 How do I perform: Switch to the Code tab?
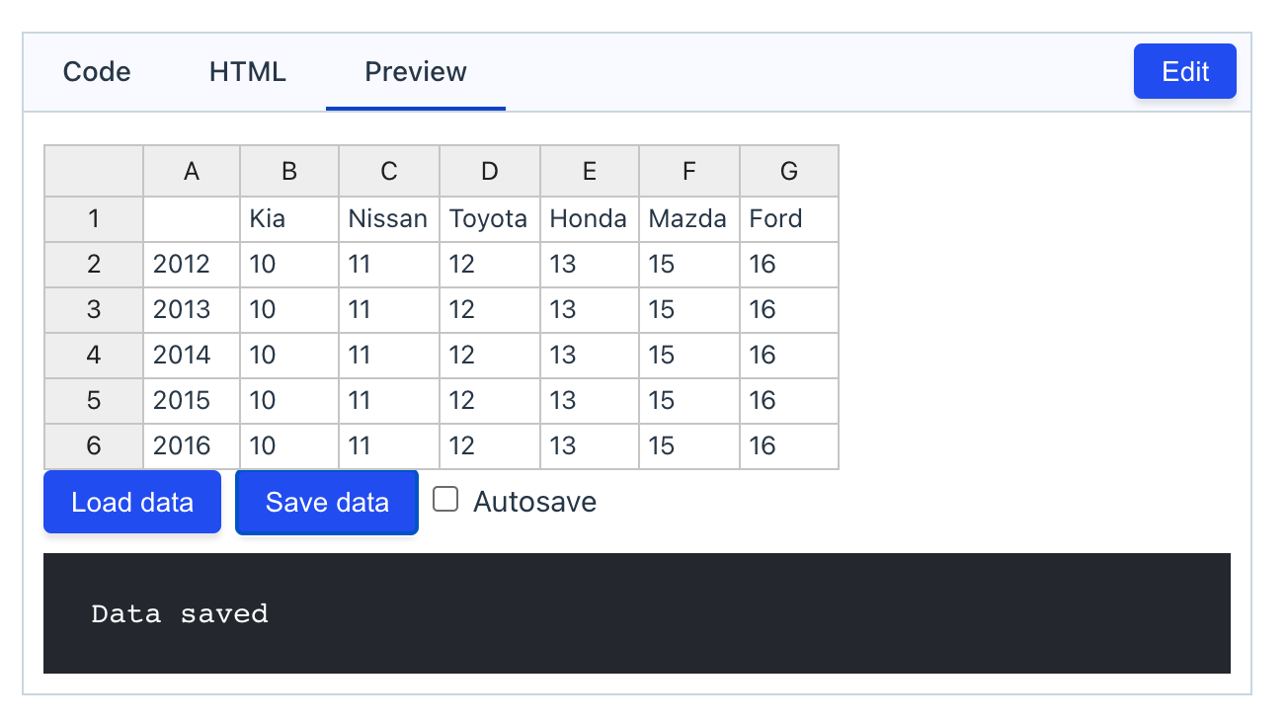click(96, 71)
